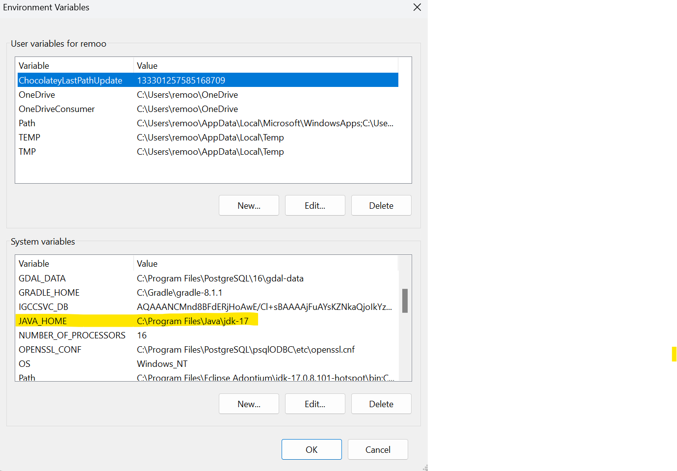Image resolution: width=677 pixels, height=471 pixels.
Task: Click the C:\Gradle\gradle-8.1.1 value
Action: (x=180, y=292)
